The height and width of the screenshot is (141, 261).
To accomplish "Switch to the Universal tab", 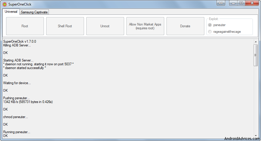I will click(11, 12).
